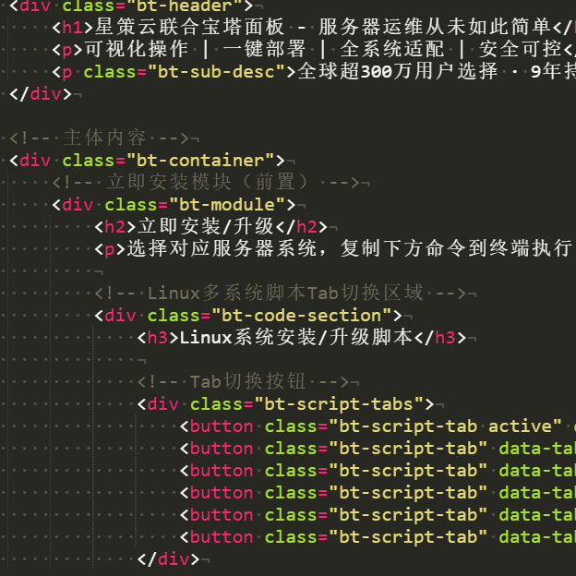Click the "button" tag on the active line

[222, 426]
